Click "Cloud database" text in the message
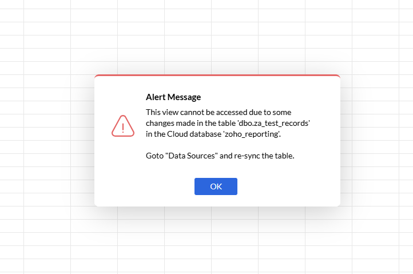Screen dimensions: 413x274 199,134
